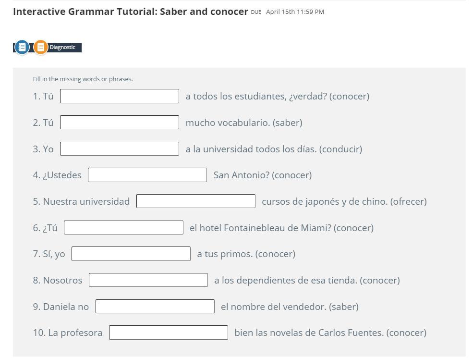The height and width of the screenshot is (358, 473).
Task: Focus the blank for 'mucho vocabulario'
Action: (120, 123)
